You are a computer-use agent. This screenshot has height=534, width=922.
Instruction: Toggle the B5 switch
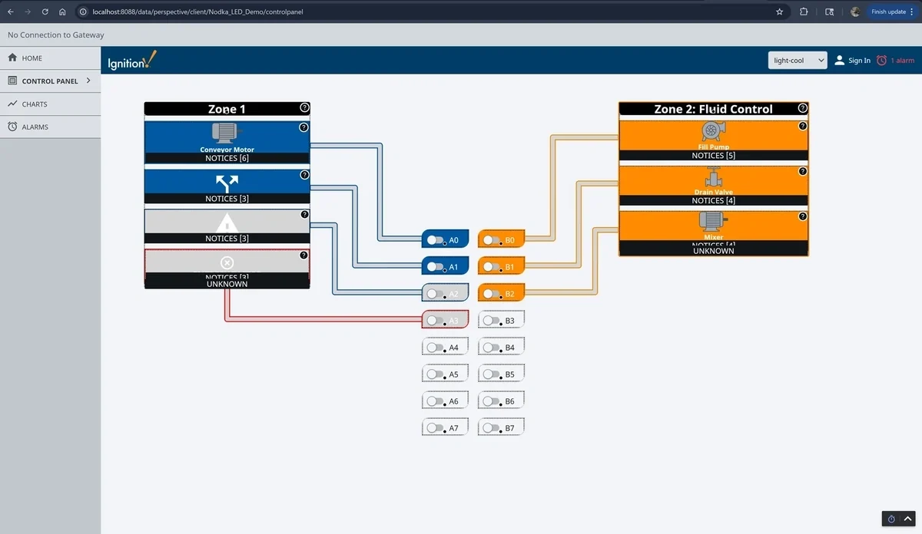coord(492,374)
